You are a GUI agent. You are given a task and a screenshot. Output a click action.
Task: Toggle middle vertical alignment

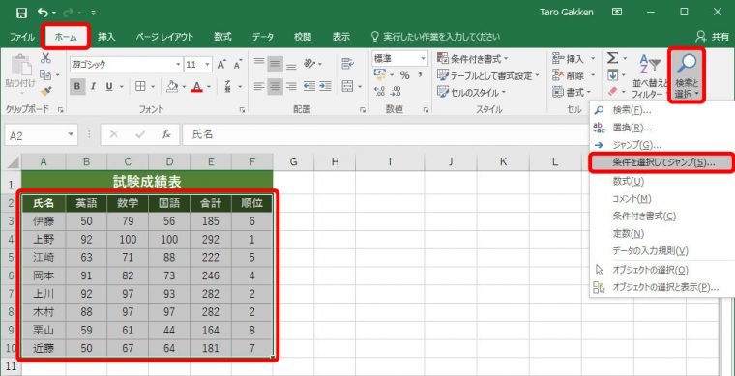[x=276, y=63]
